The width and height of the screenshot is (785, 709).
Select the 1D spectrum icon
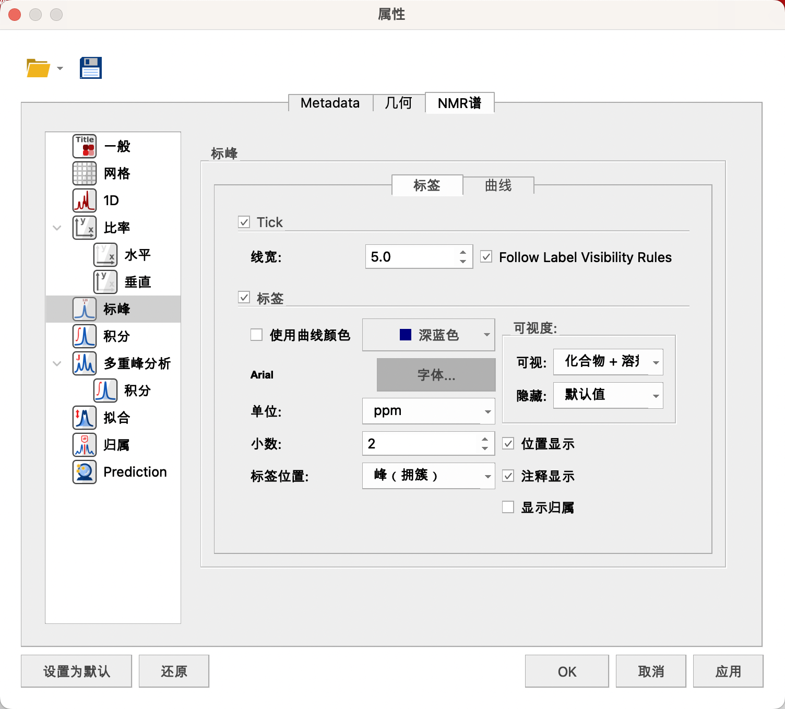point(85,200)
